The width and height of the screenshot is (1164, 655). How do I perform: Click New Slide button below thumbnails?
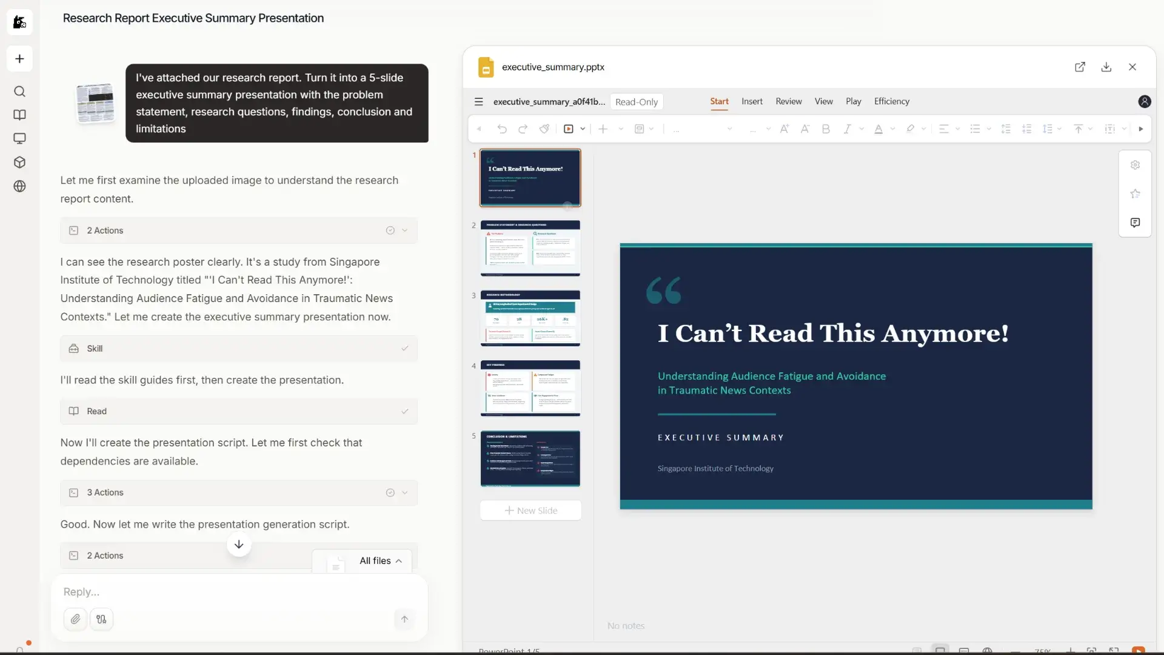tap(530, 511)
